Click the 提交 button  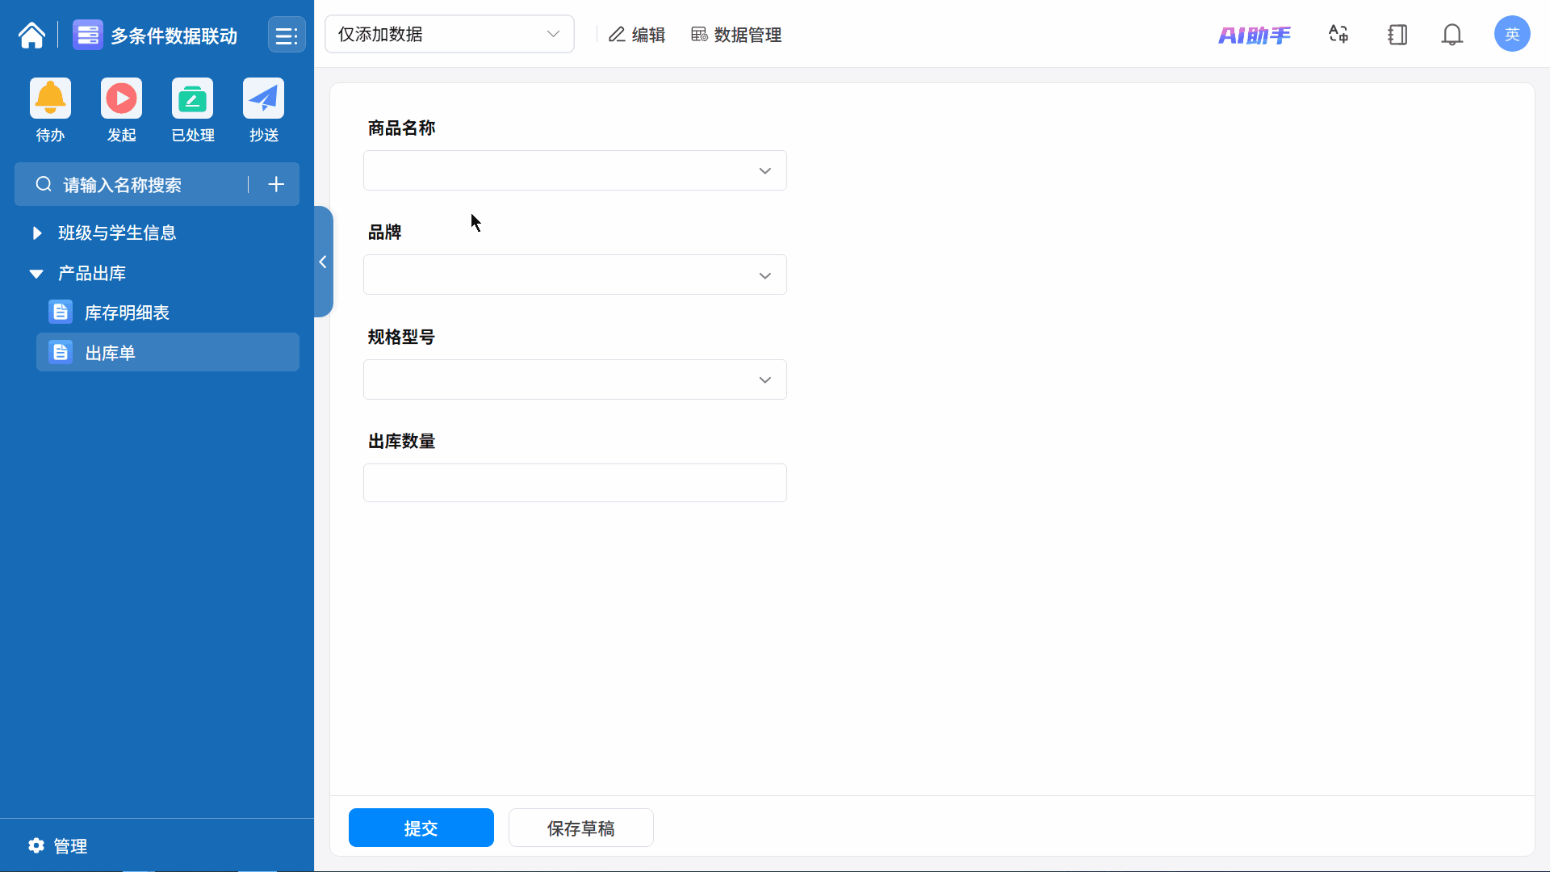(x=421, y=828)
